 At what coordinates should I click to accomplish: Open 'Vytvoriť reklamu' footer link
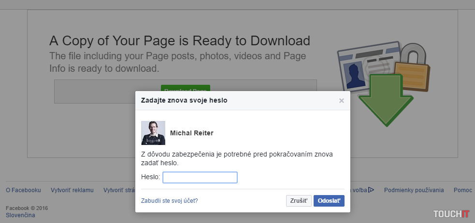click(x=72, y=190)
